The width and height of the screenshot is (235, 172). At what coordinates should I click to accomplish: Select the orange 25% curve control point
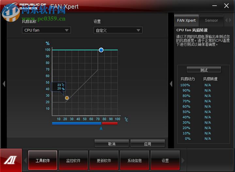[x=67, y=98]
